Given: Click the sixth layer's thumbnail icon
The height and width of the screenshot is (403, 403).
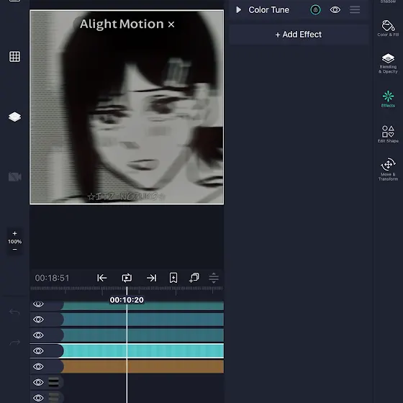Looking at the screenshot, I should (x=53, y=382).
